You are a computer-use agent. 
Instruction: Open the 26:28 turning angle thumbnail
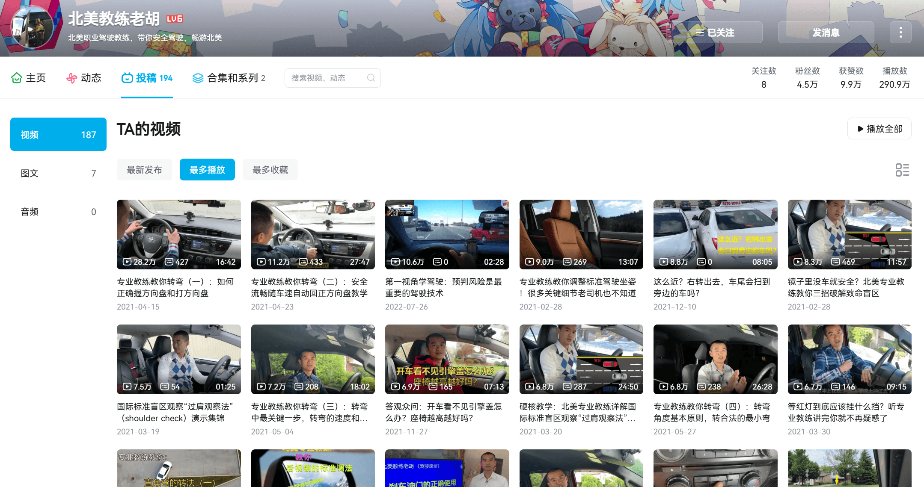pyautogui.click(x=716, y=359)
